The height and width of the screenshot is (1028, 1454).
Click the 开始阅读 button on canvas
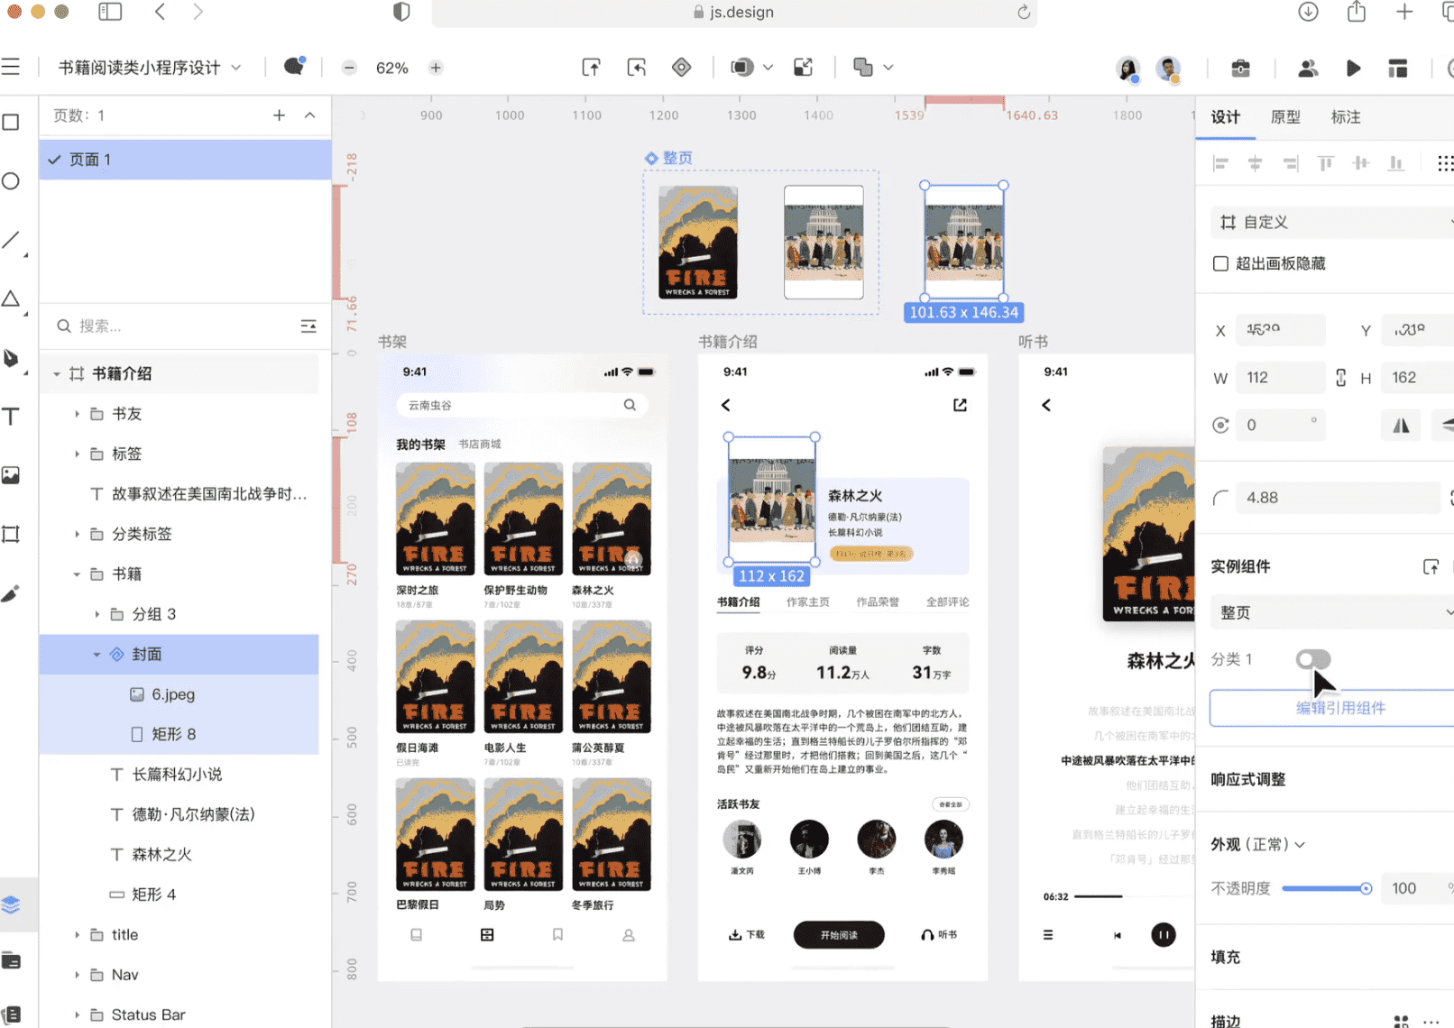[839, 935]
